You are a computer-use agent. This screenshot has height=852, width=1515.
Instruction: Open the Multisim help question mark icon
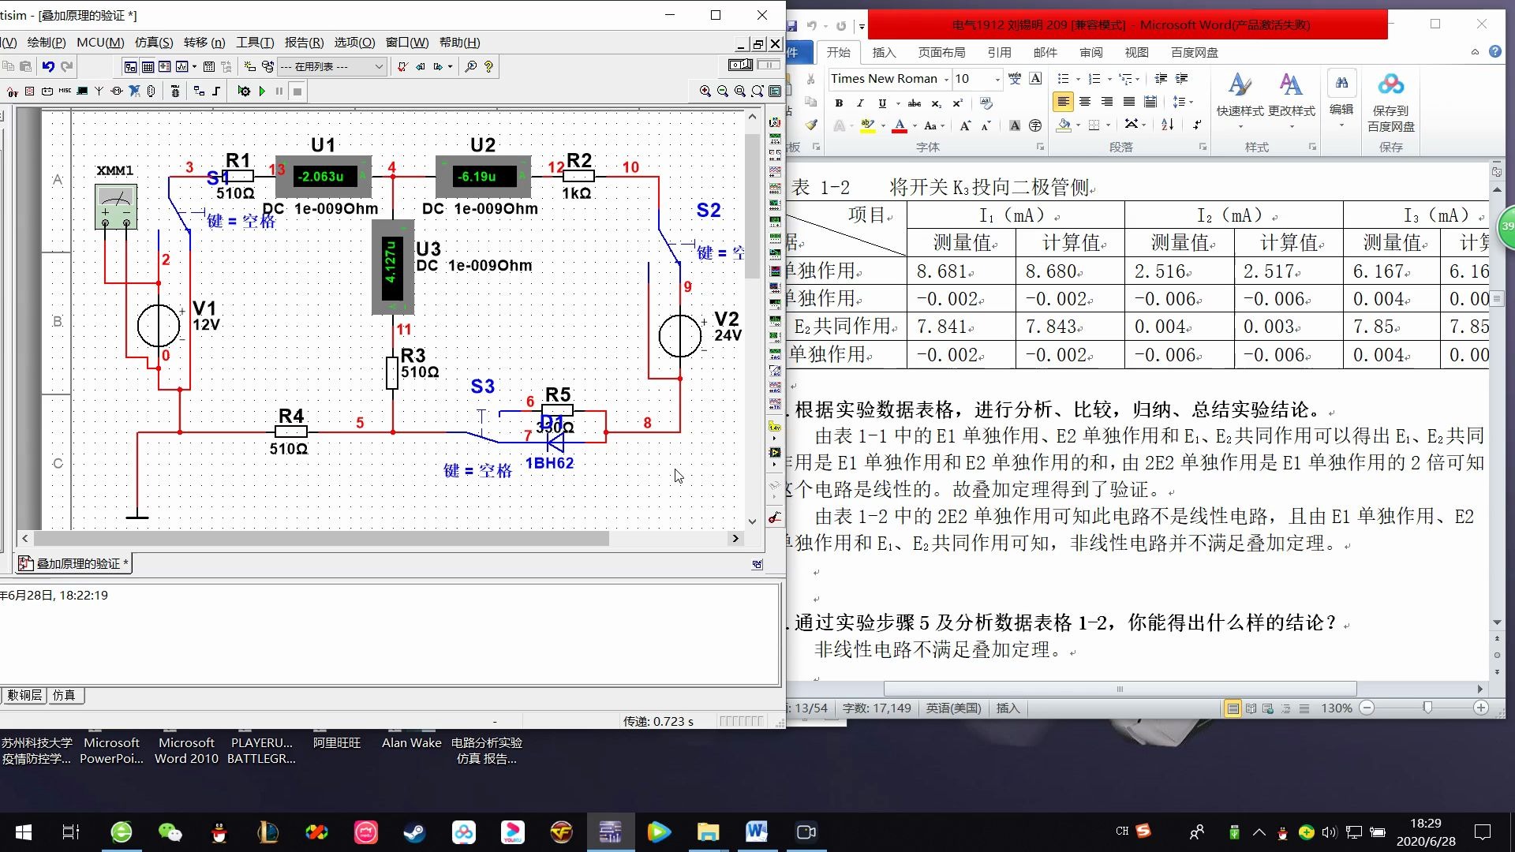point(488,67)
